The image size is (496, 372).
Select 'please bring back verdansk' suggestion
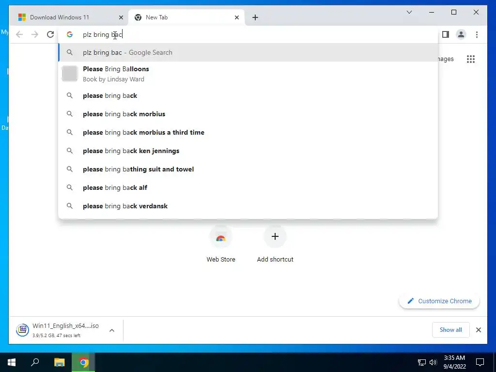248,205
